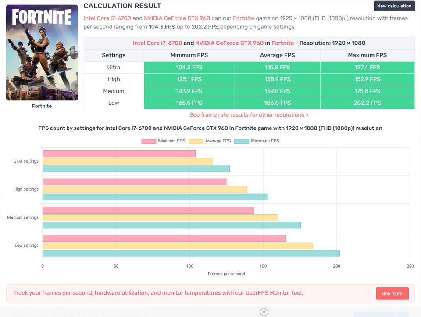Click the Fortnite caption under cover art

pyautogui.click(x=42, y=106)
